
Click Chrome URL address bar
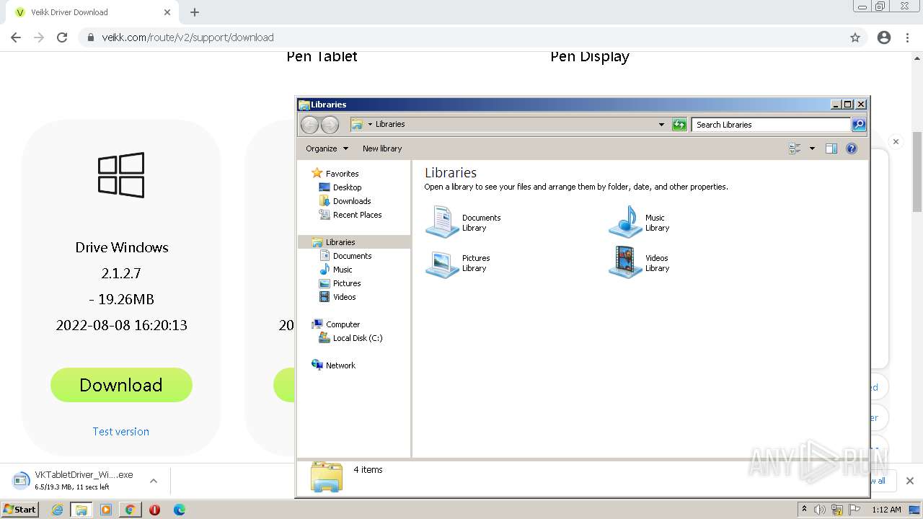[x=461, y=37]
